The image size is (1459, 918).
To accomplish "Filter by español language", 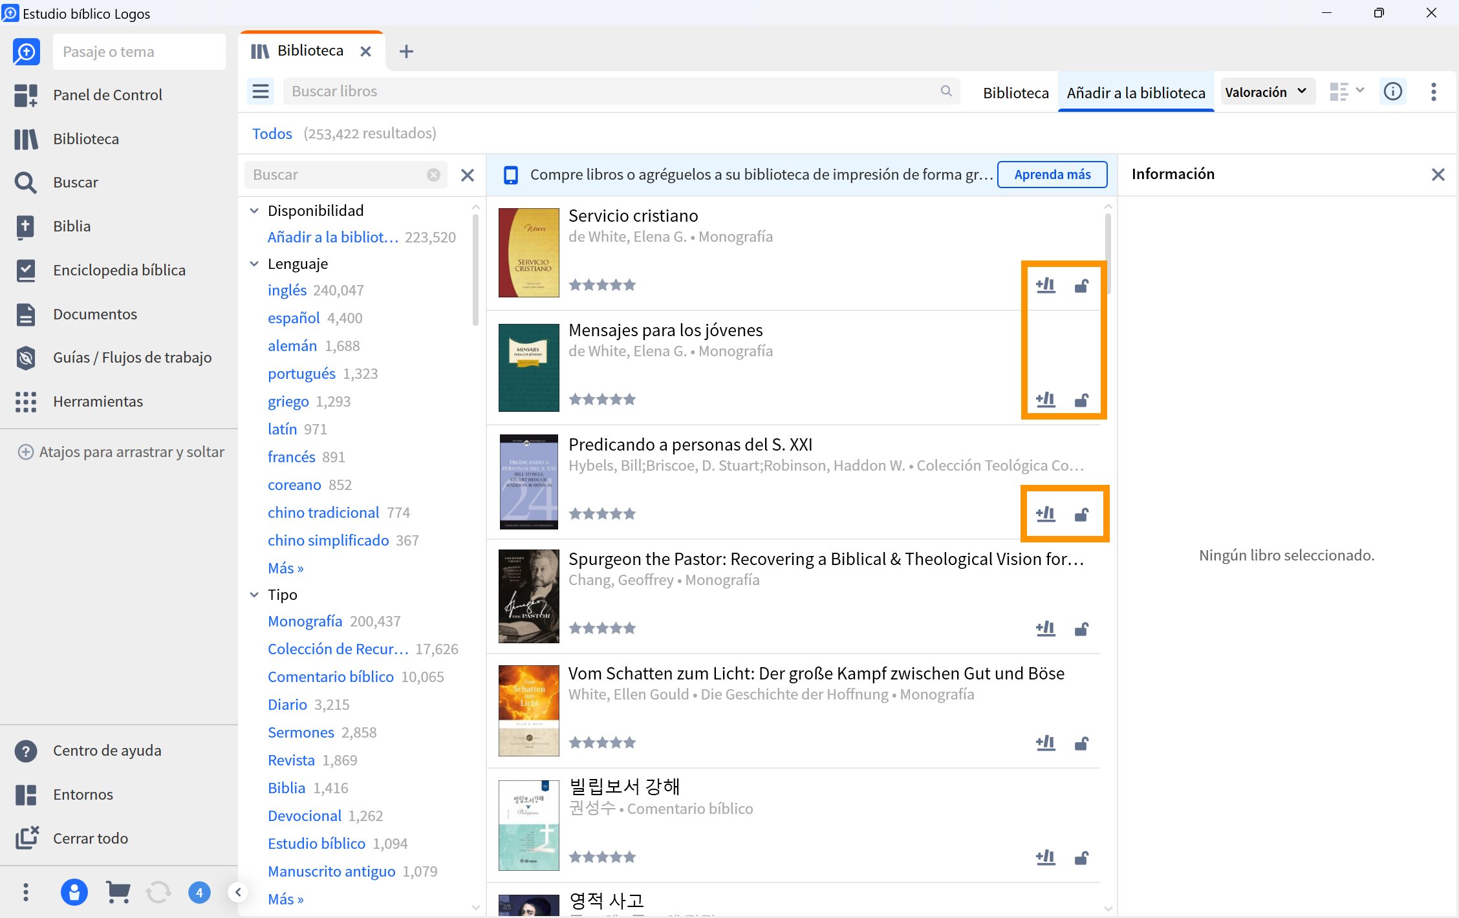I will (294, 318).
